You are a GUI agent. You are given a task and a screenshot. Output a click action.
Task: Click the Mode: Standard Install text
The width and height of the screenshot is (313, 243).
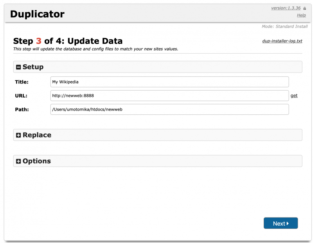pos(284,27)
